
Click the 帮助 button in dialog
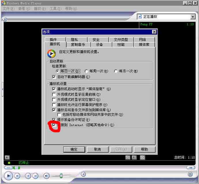coord(145,149)
